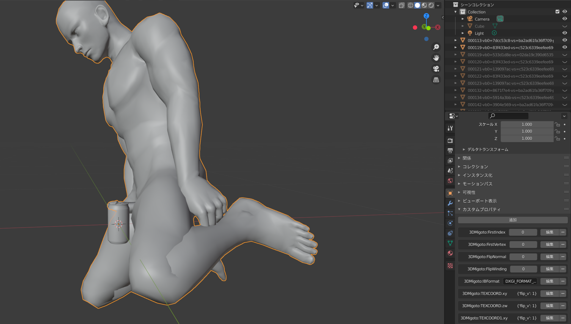Open the Object Constraints tab
The image size is (571, 324).
pos(450,233)
